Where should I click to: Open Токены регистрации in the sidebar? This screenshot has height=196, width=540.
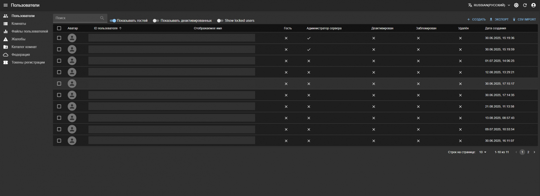[x=28, y=62]
